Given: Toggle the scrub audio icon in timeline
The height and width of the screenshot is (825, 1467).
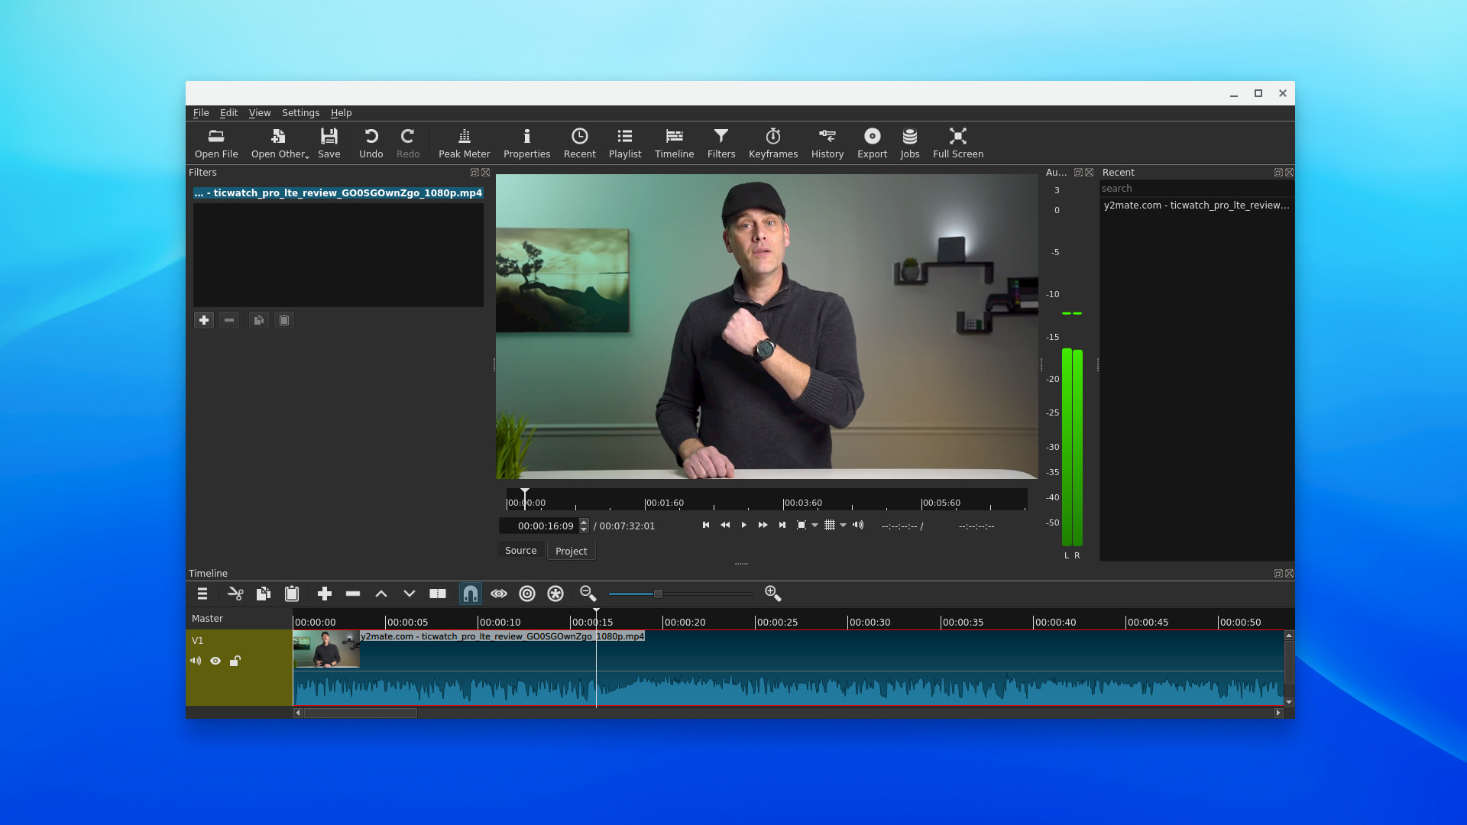Looking at the screenshot, I should pos(499,594).
